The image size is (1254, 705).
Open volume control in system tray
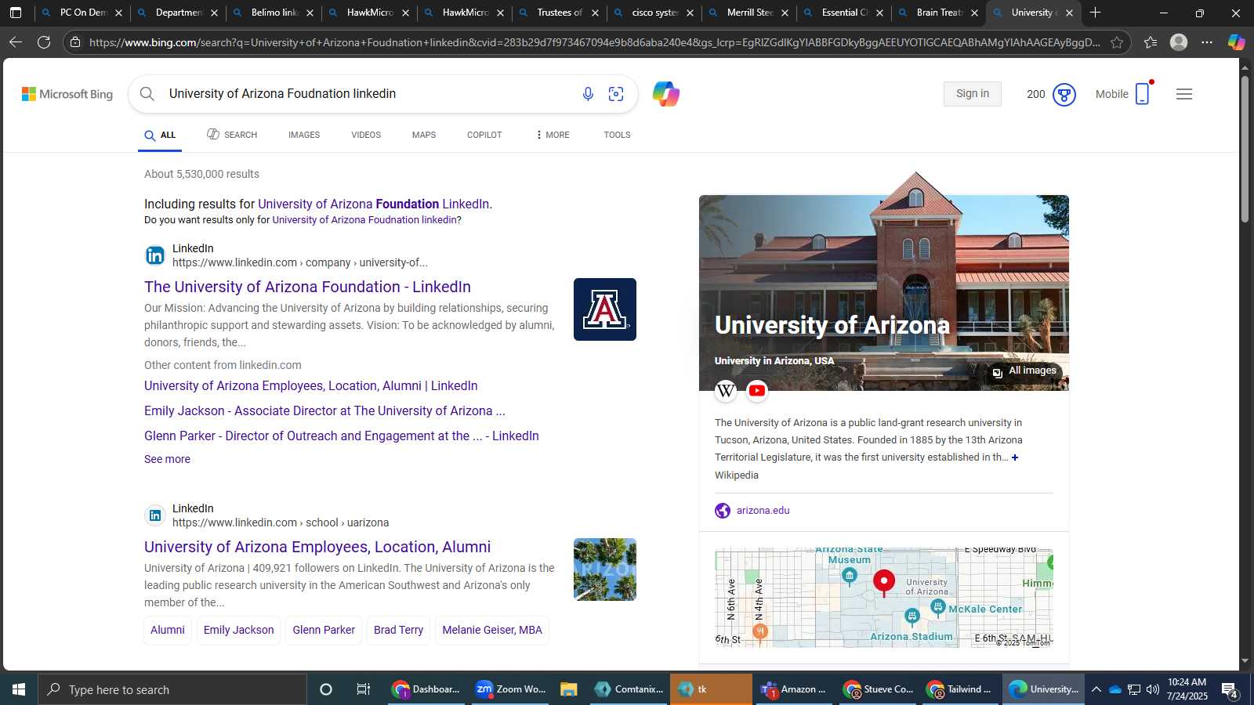[x=1153, y=689]
